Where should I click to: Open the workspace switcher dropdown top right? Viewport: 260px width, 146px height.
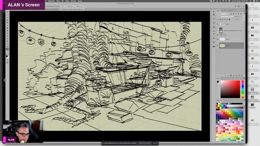coord(239,6)
